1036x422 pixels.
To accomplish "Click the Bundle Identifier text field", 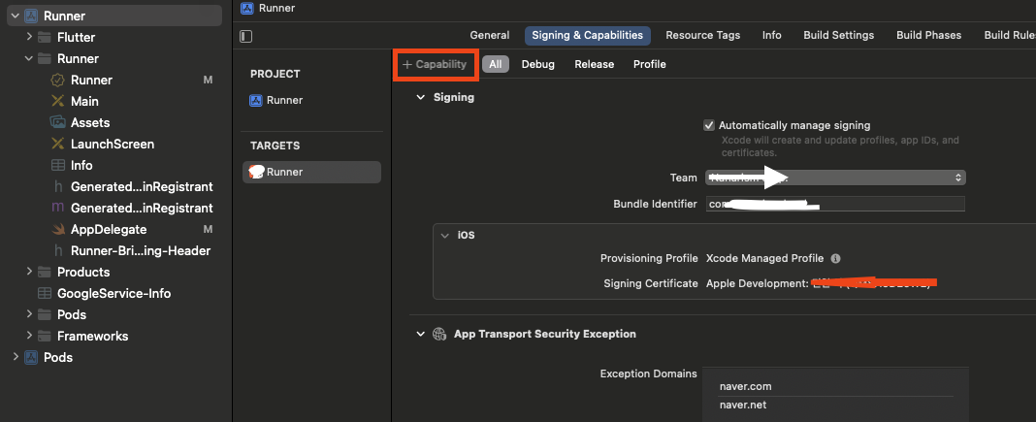I will pos(834,205).
